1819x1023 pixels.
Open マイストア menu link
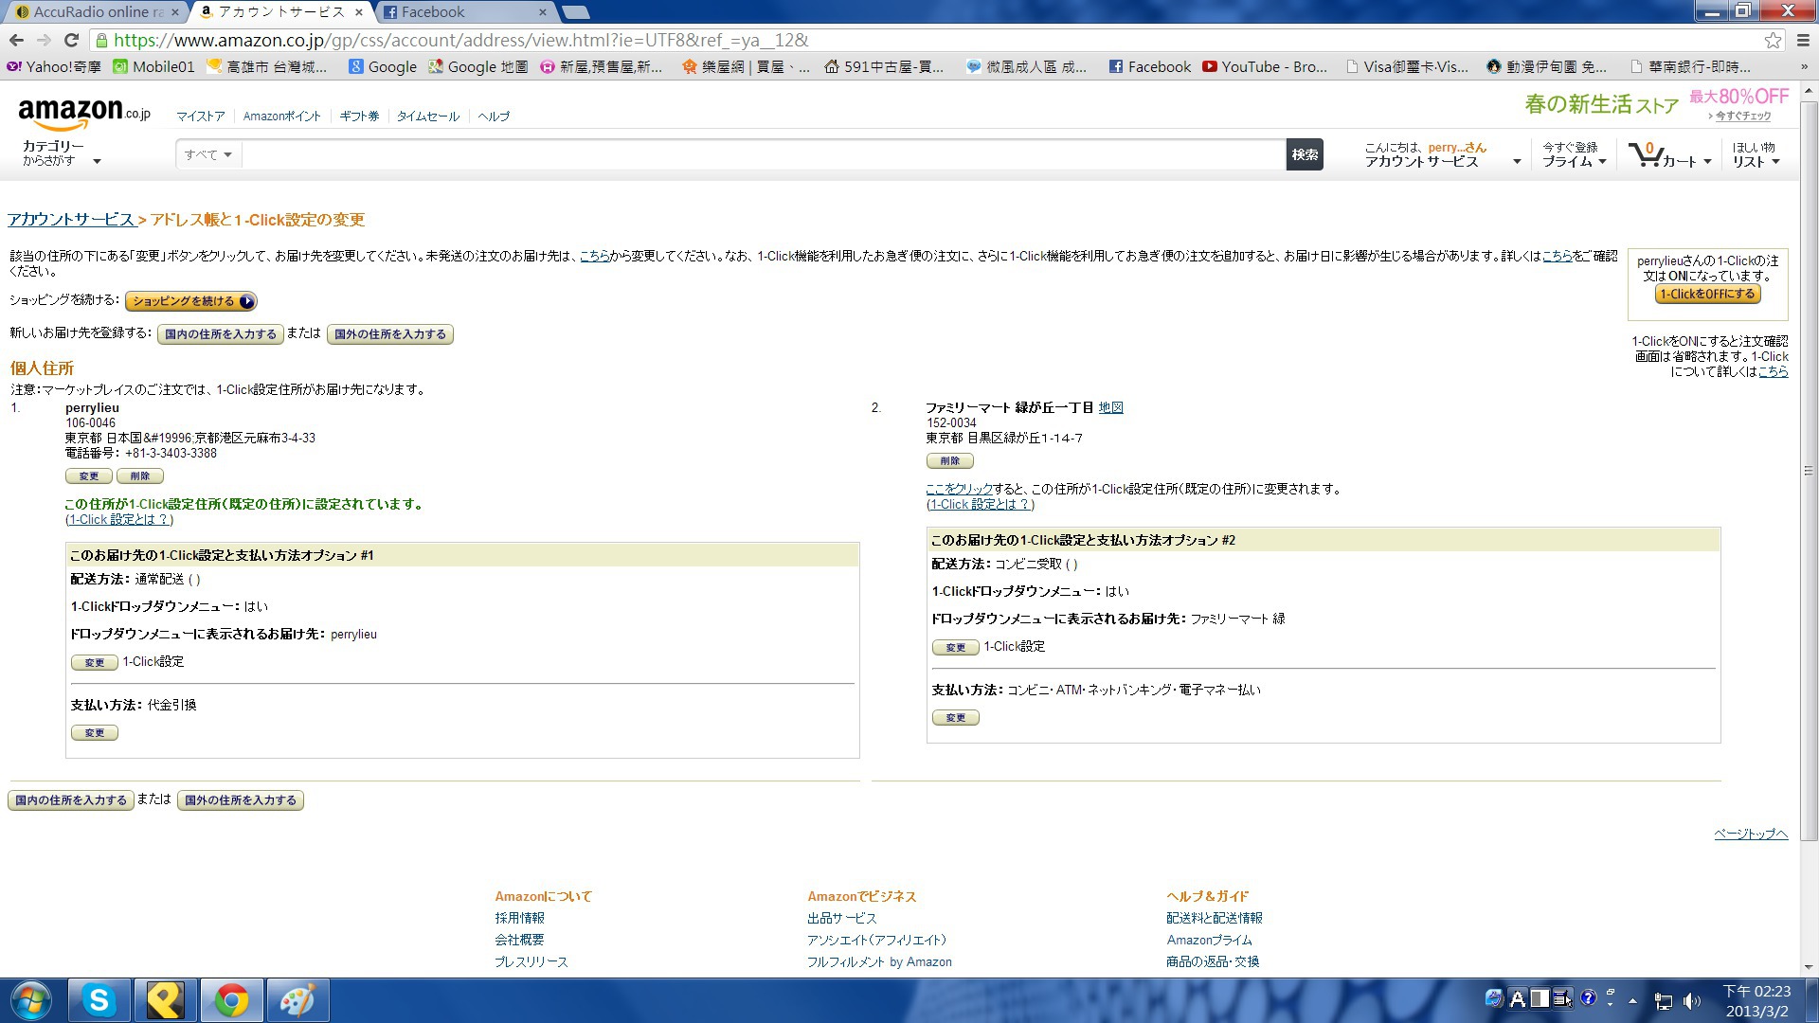pyautogui.click(x=201, y=116)
